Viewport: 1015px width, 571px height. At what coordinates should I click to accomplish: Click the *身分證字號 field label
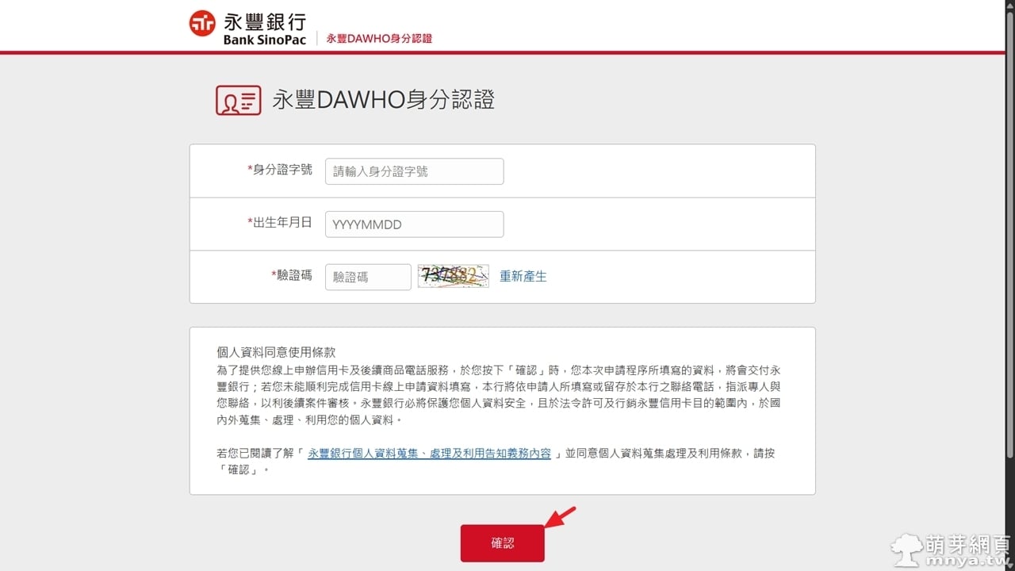click(280, 170)
